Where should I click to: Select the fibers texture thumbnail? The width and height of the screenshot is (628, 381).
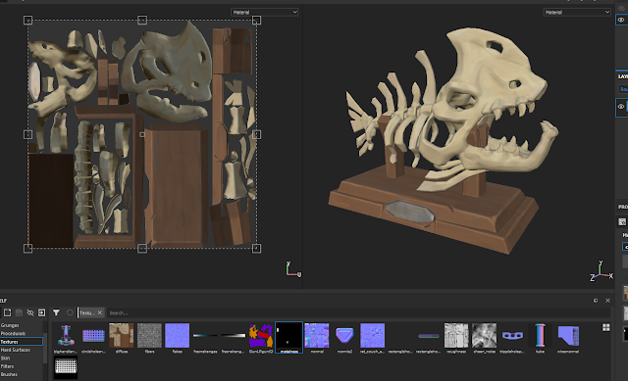click(x=149, y=335)
